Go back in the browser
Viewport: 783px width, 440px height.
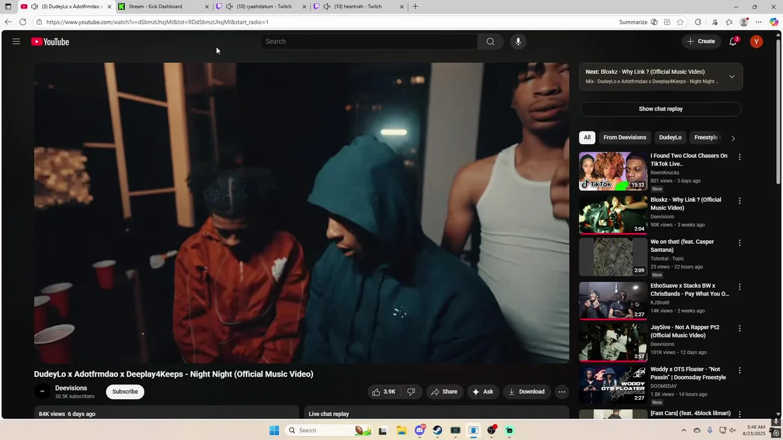click(8, 22)
